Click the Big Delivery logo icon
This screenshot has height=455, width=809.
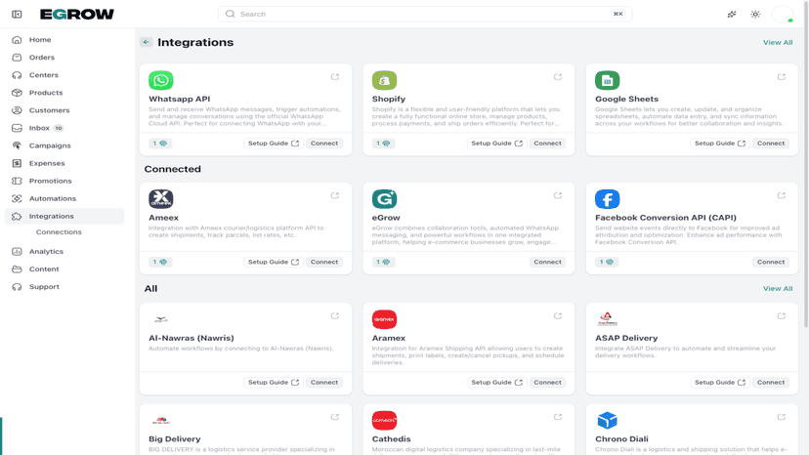(161, 421)
